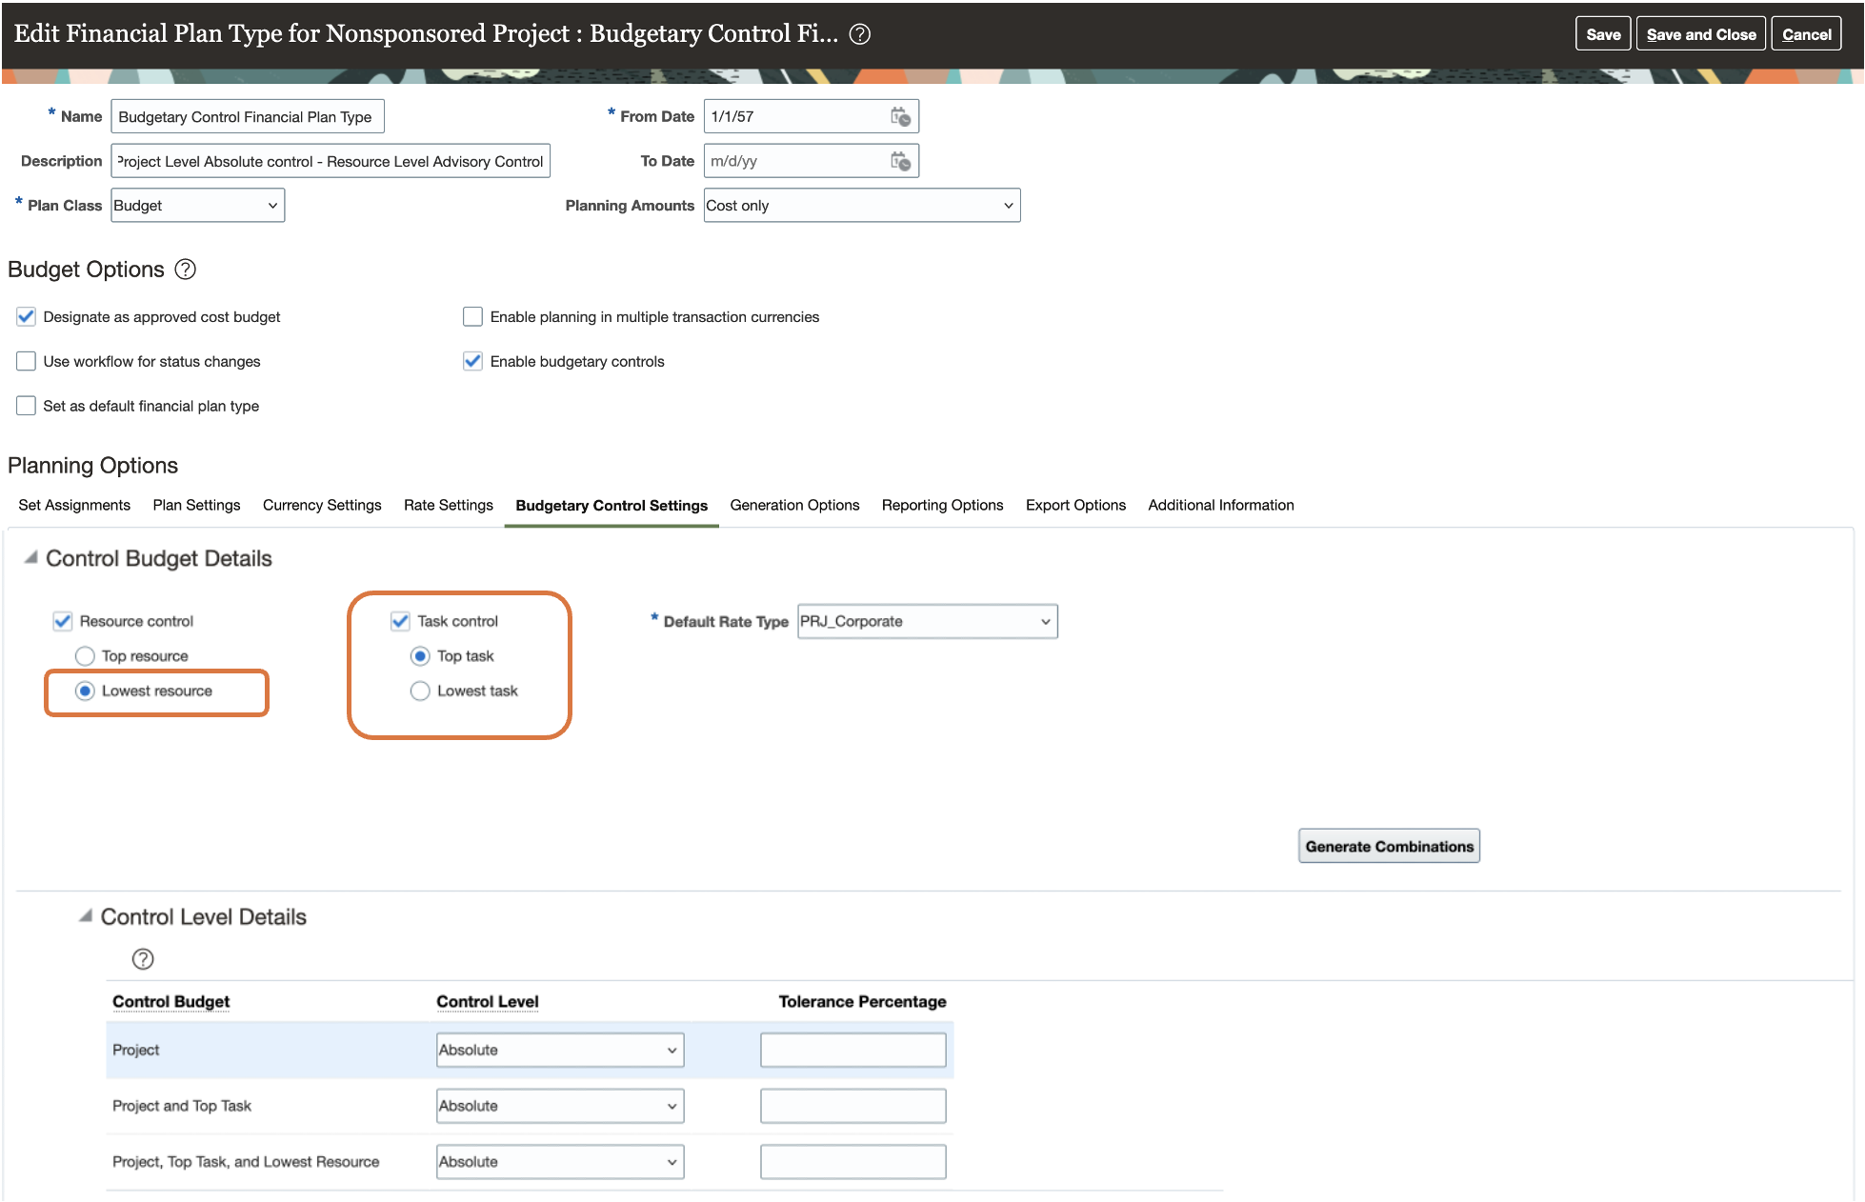
Task: Click the Control Level Details help icon
Action: [x=143, y=959]
